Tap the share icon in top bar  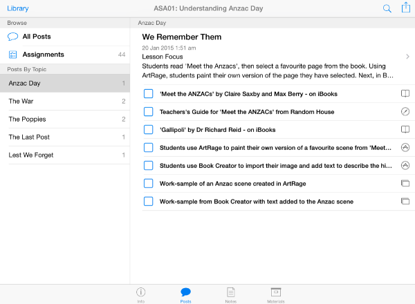(406, 7)
